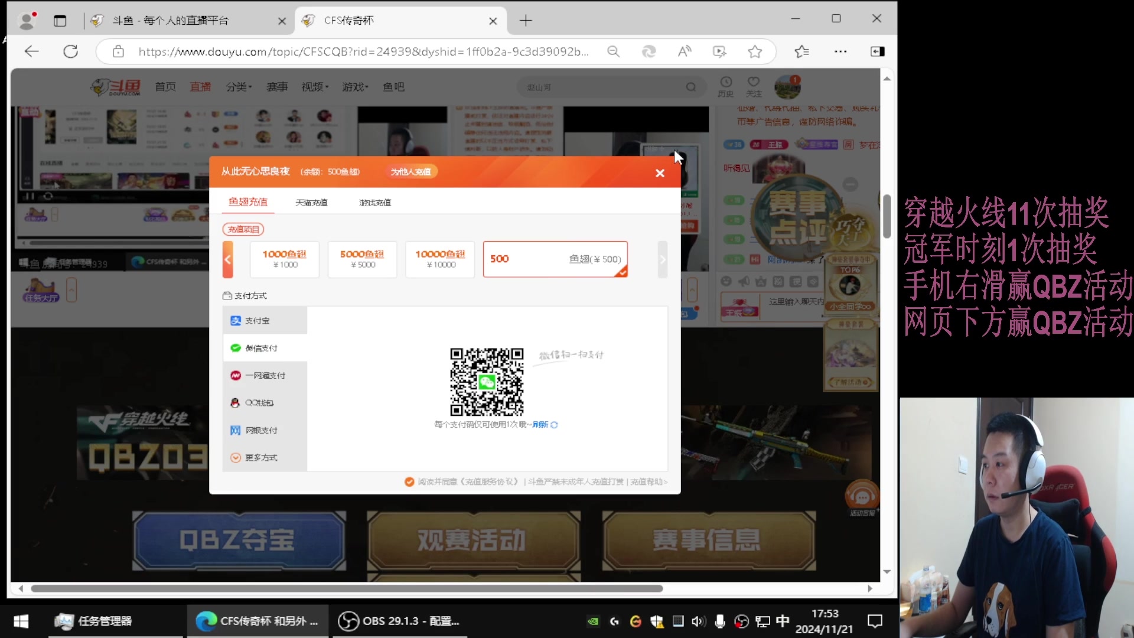Reload the page with refresh icon
This screenshot has height=638, width=1134.
pos(71,51)
